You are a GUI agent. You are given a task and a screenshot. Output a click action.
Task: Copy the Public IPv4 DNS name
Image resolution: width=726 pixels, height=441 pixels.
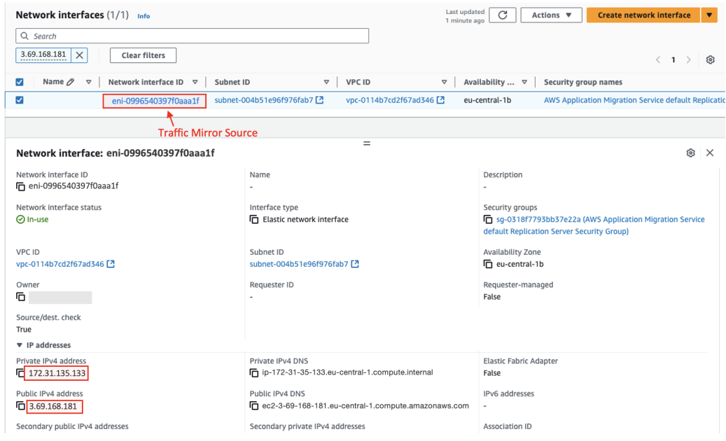coord(253,406)
